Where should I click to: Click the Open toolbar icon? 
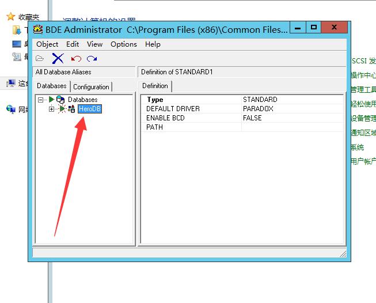40,58
